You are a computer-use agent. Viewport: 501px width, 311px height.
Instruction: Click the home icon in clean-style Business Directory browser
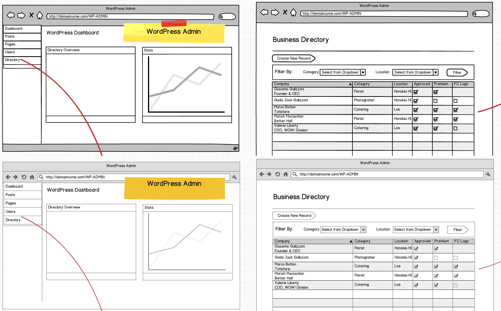[x=286, y=174]
